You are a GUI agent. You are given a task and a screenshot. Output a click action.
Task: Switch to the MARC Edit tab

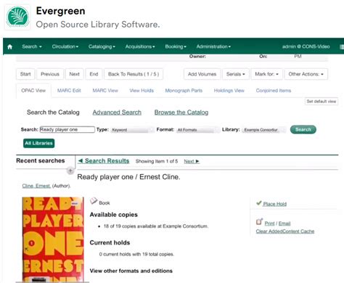click(69, 91)
